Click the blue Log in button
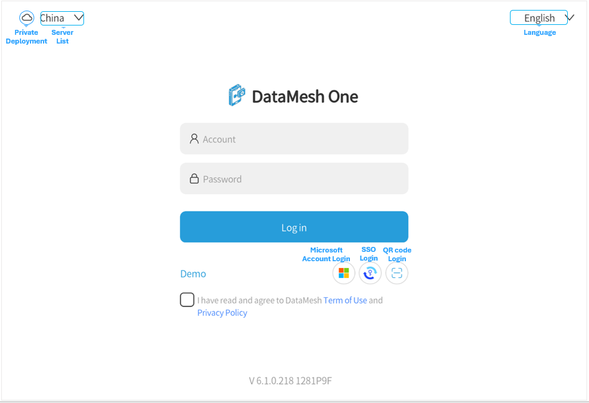This screenshot has height=403, width=589. tap(294, 227)
